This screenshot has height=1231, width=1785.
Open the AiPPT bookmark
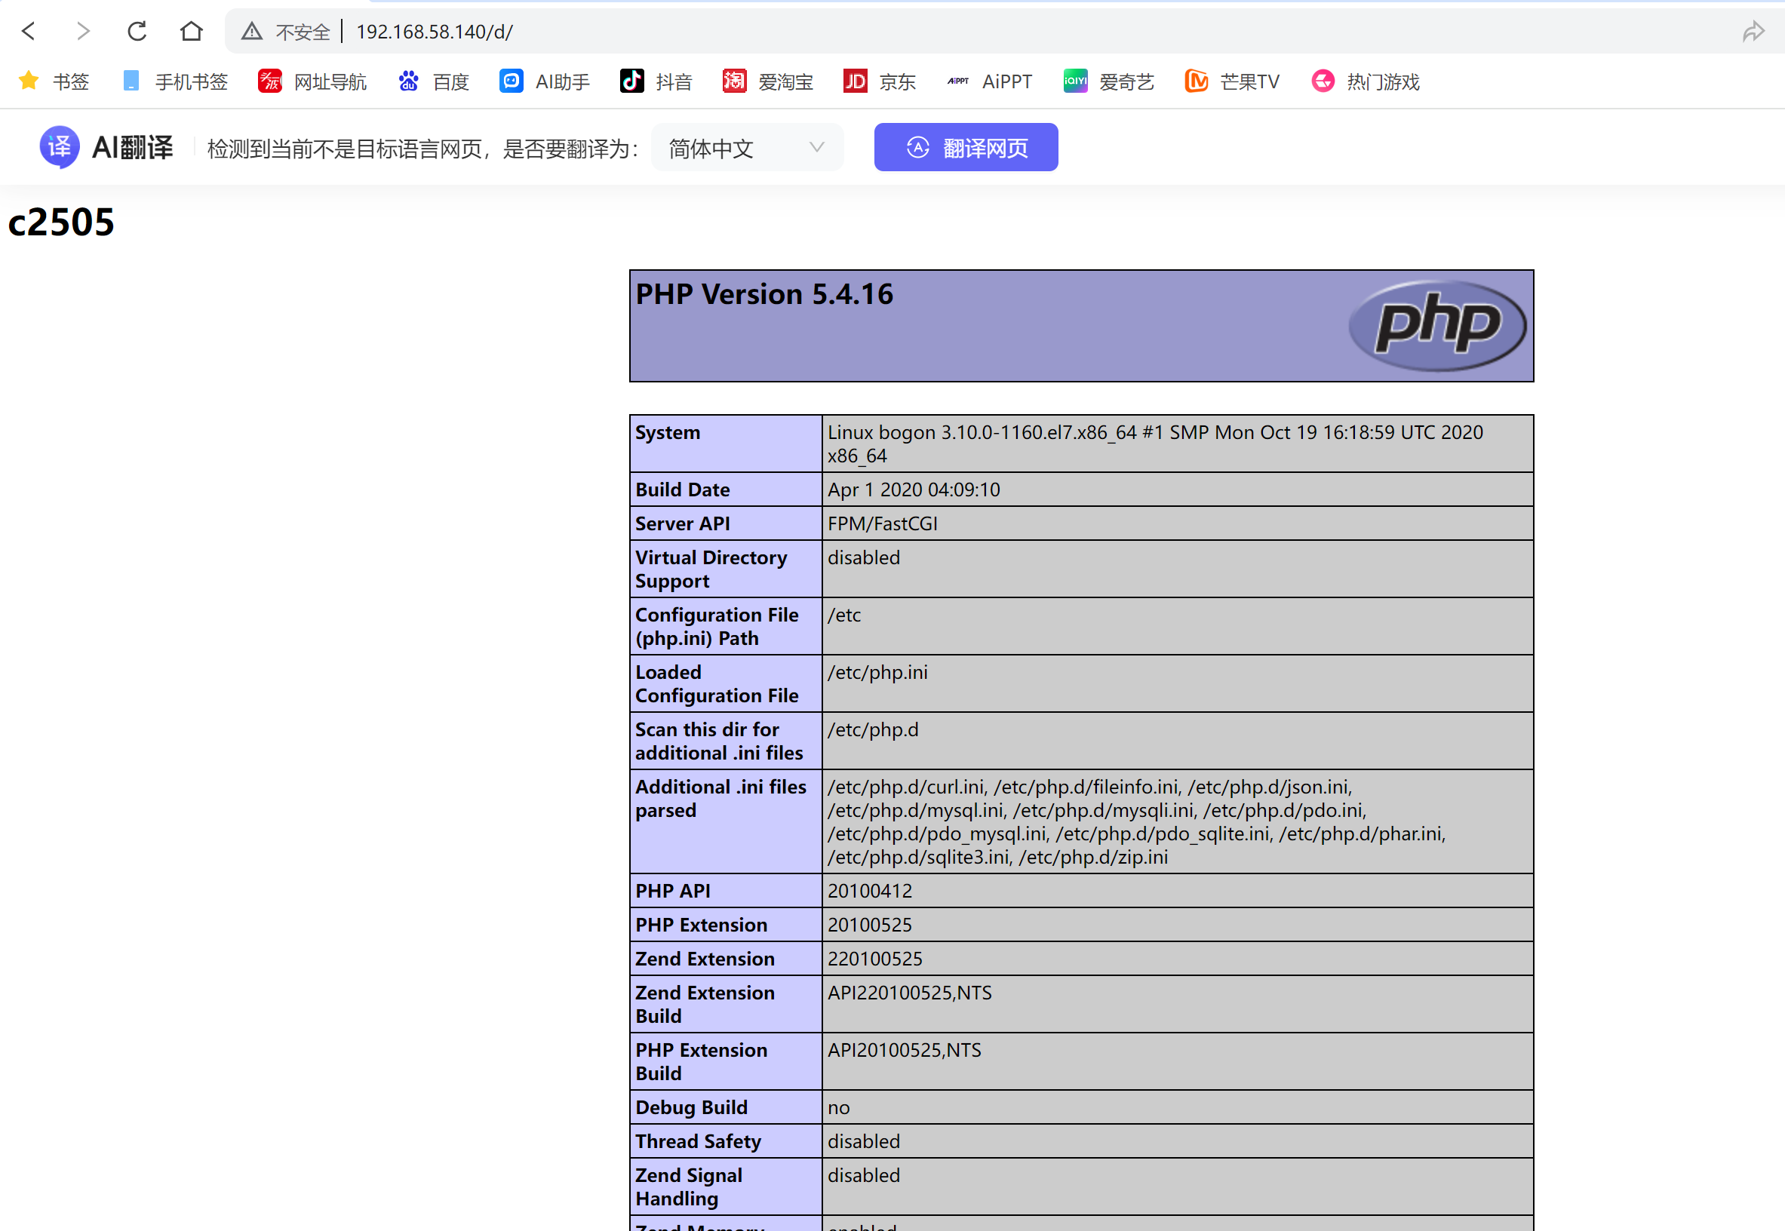click(x=990, y=81)
